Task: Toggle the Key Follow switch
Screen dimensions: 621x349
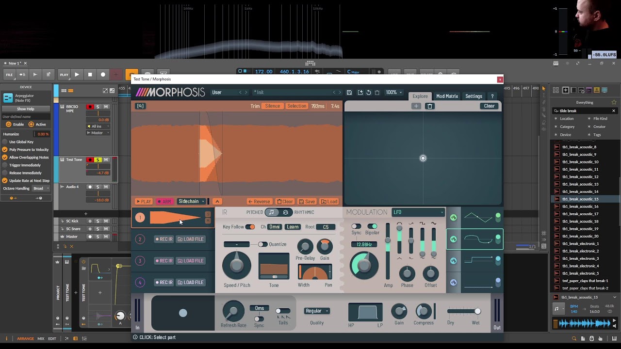Action: [x=250, y=227]
